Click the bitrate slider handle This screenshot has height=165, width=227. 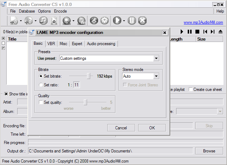tap(88, 76)
